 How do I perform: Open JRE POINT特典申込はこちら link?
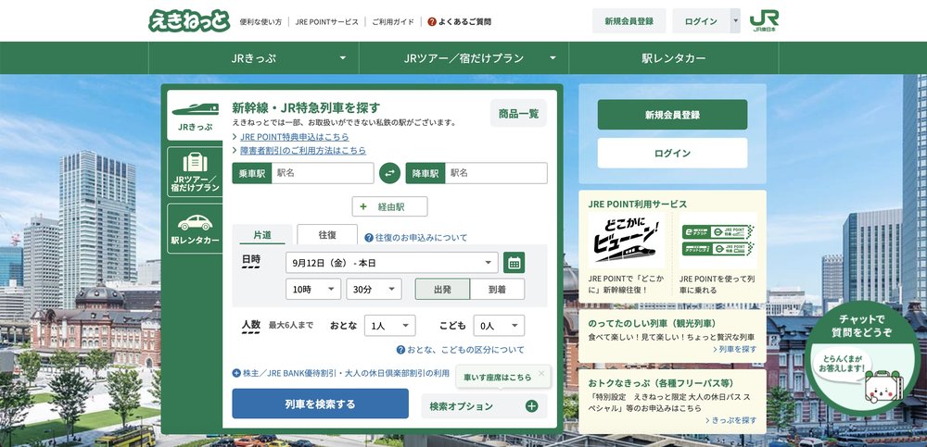click(x=295, y=137)
